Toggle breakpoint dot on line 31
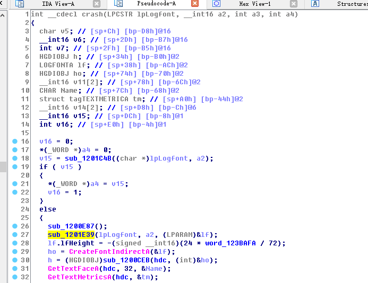Image resolution: width=368 pixels, height=283 pixels. 15,269
